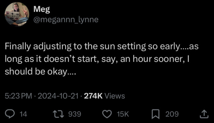The width and height of the screenshot is (214, 123).
Task: Click the 15K likes count
Action: coord(123,114)
